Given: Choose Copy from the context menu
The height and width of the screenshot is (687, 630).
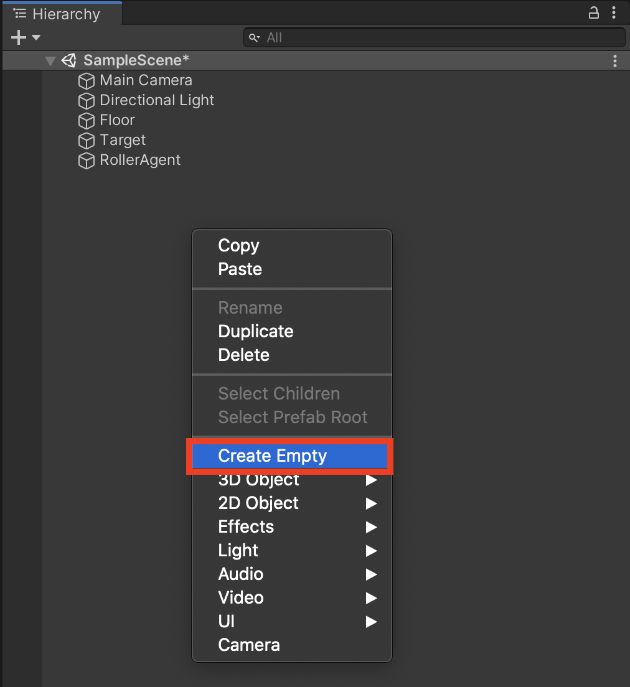Looking at the screenshot, I should coord(292,245).
